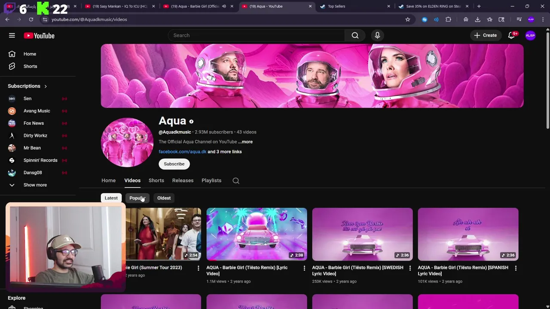Switch to the channel Shorts tab
Image resolution: width=550 pixels, height=309 pixels.
(x=156, y=181)
